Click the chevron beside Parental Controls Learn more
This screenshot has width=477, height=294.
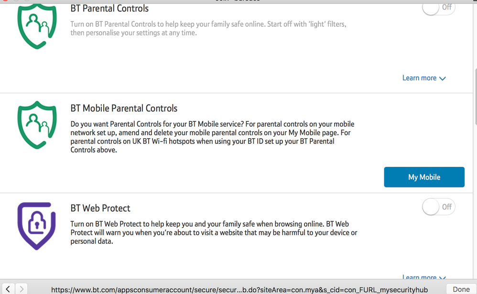(443, 78)
